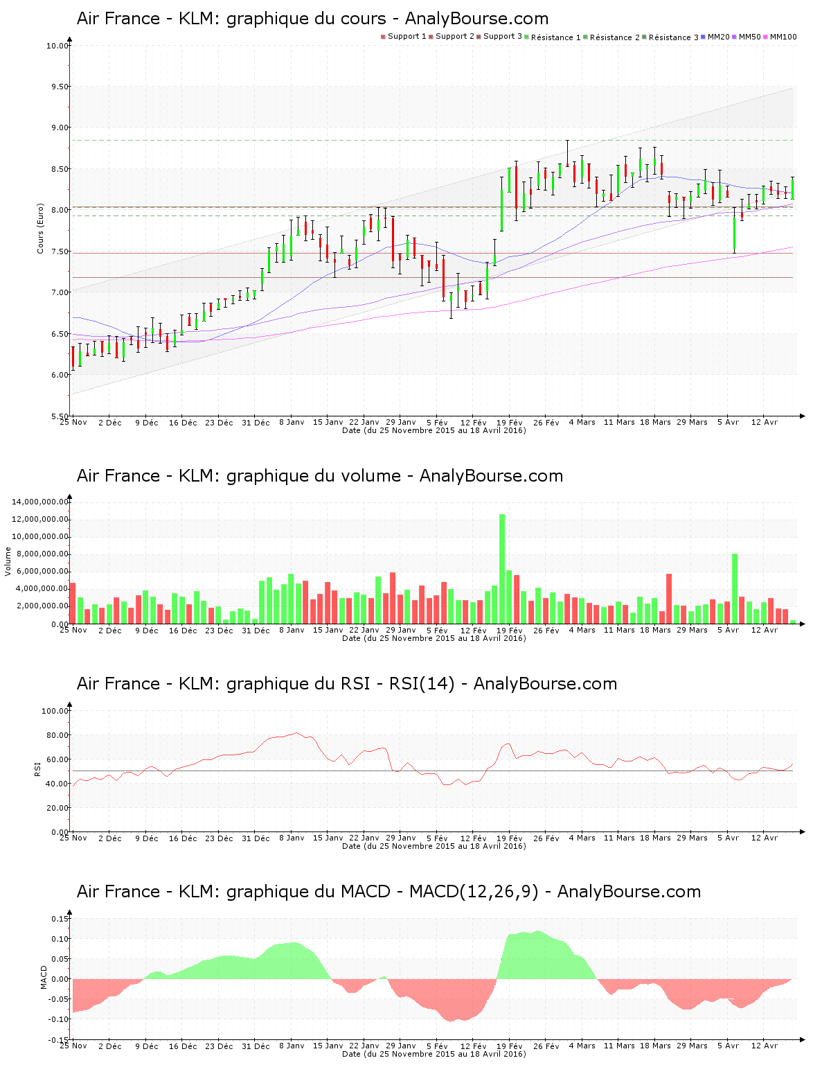Viewport: 831px width, 1074px height.
Task: Click the 'MACD' vertical axis label
Action: [44, 977]
